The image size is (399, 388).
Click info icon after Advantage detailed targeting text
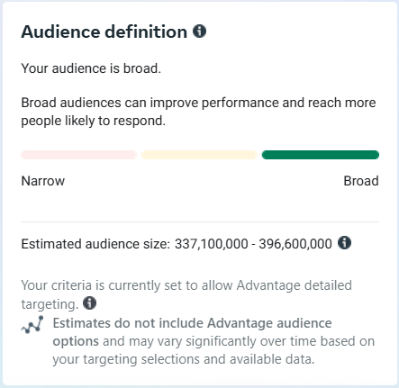(89, 302)
